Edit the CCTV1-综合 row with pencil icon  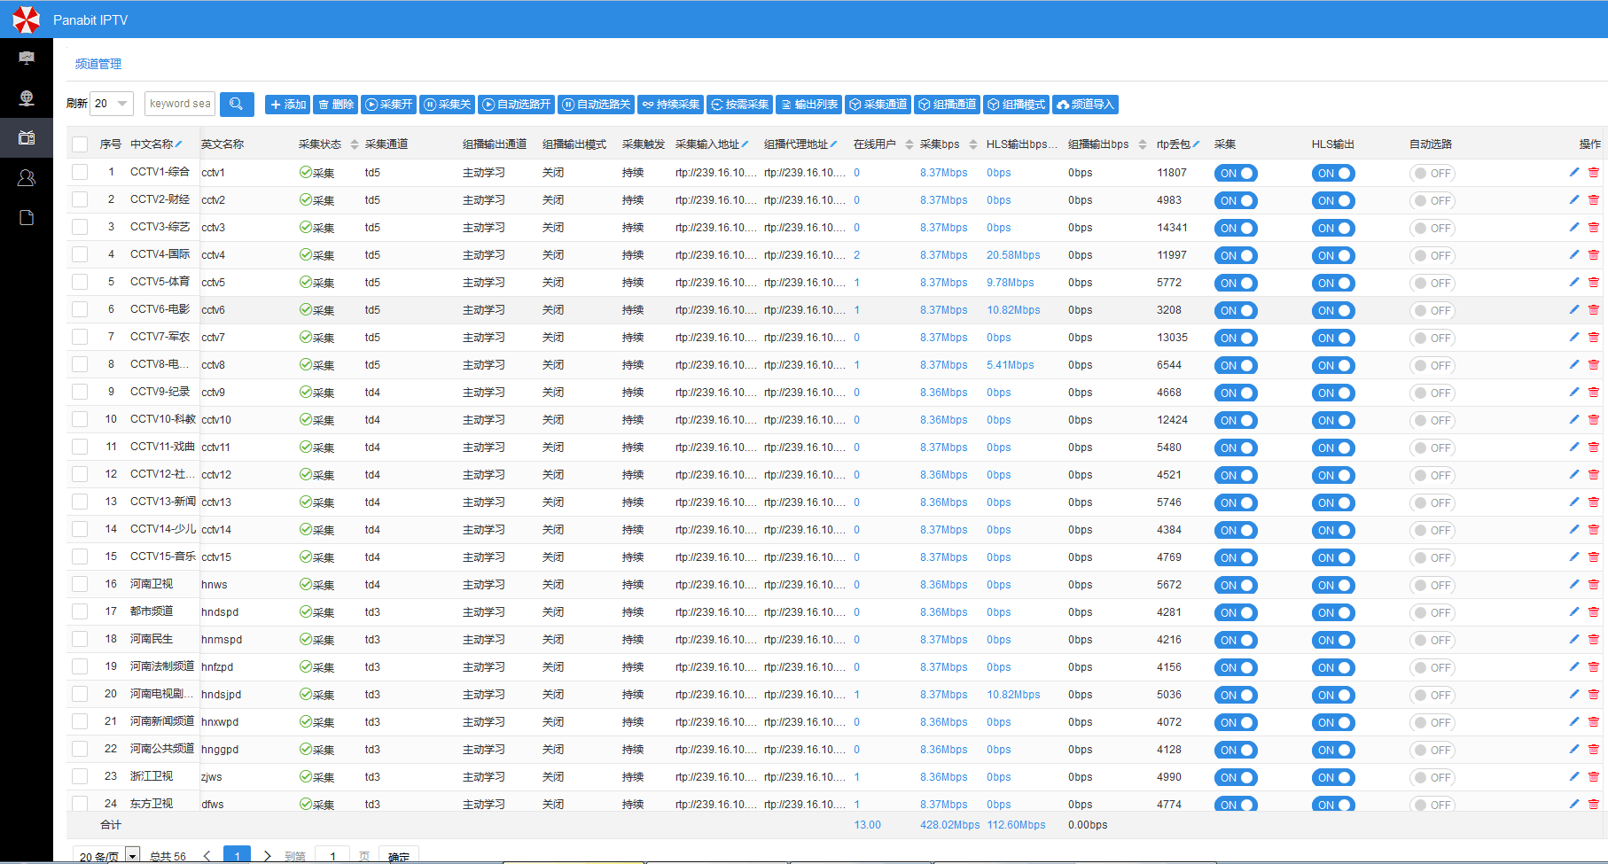(x=1574, y=172)
